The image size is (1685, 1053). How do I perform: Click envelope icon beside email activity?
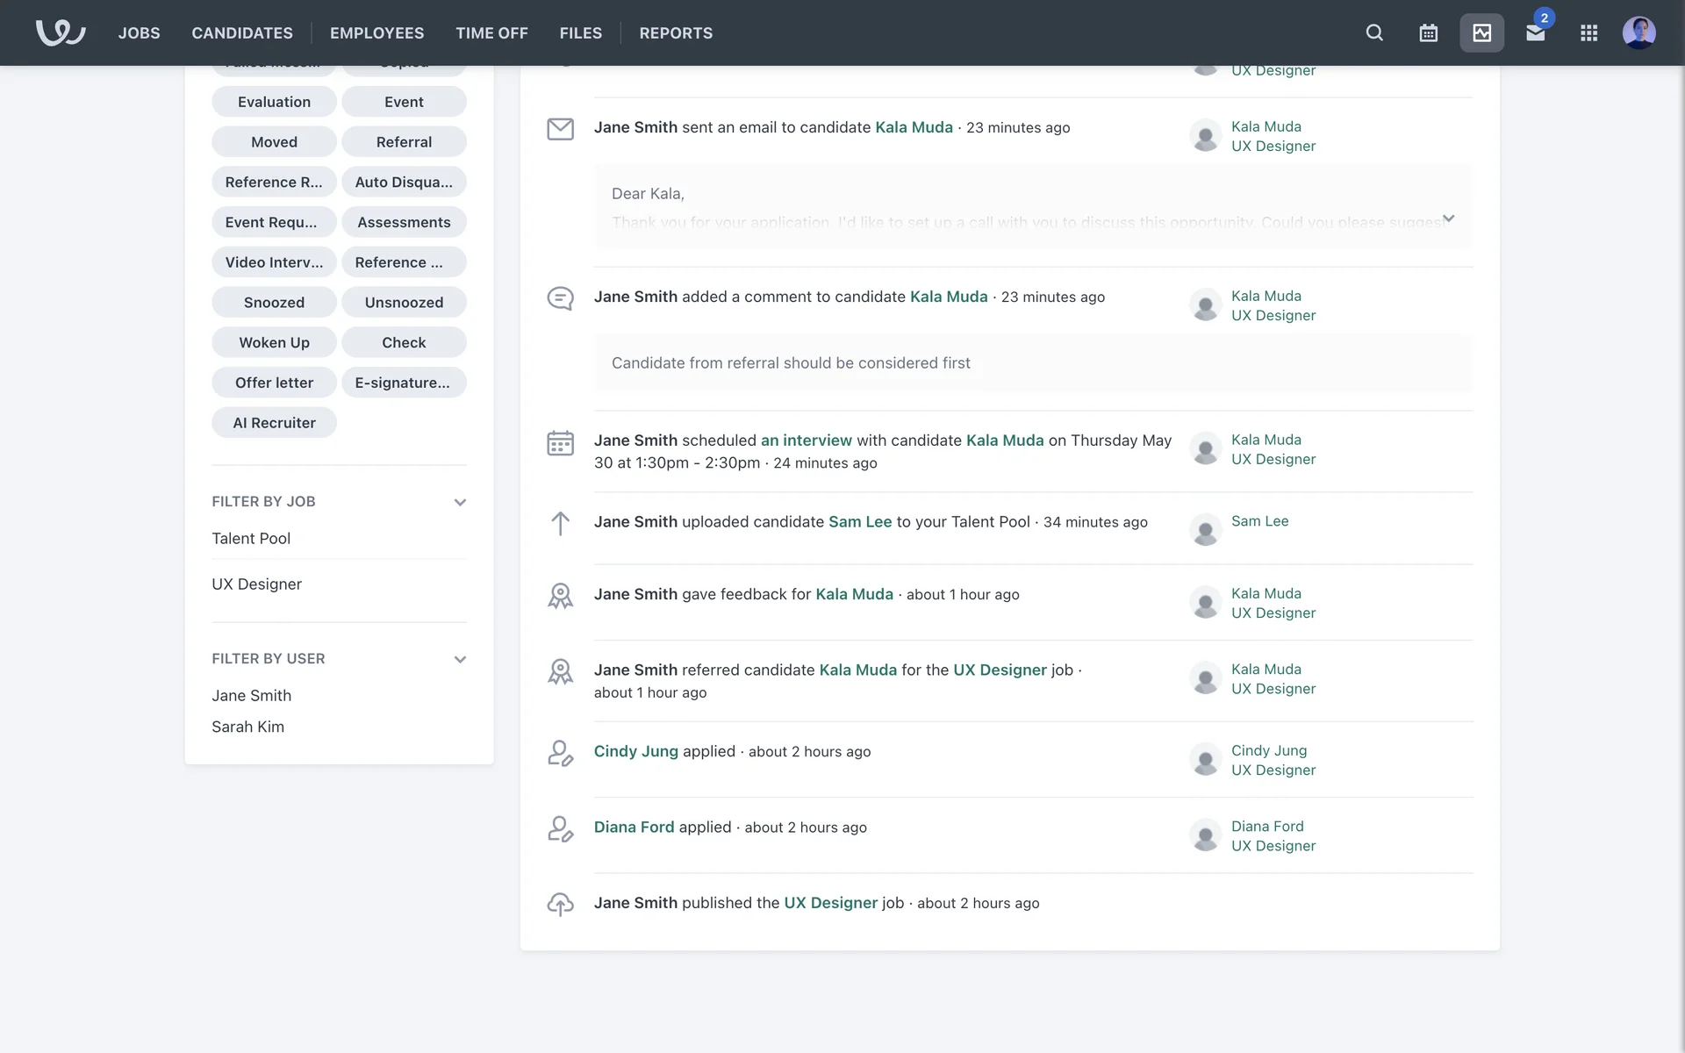coord(560,129)
